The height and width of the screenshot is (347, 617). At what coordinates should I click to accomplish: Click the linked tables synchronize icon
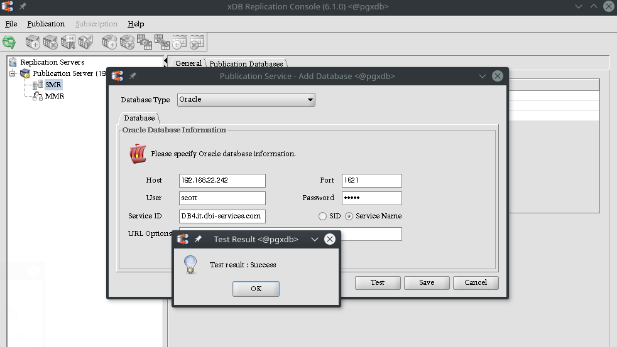(x=161, y=42)
